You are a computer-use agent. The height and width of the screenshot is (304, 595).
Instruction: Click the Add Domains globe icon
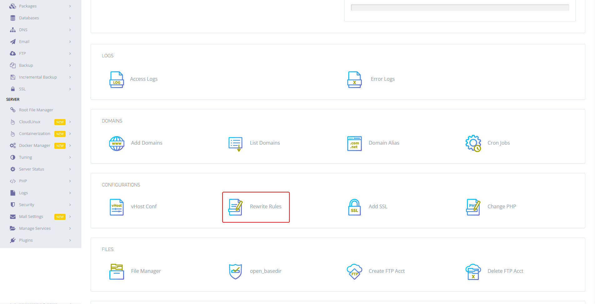(117, 143)
